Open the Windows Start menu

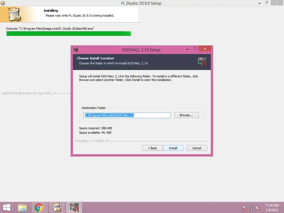coord(7,207)
